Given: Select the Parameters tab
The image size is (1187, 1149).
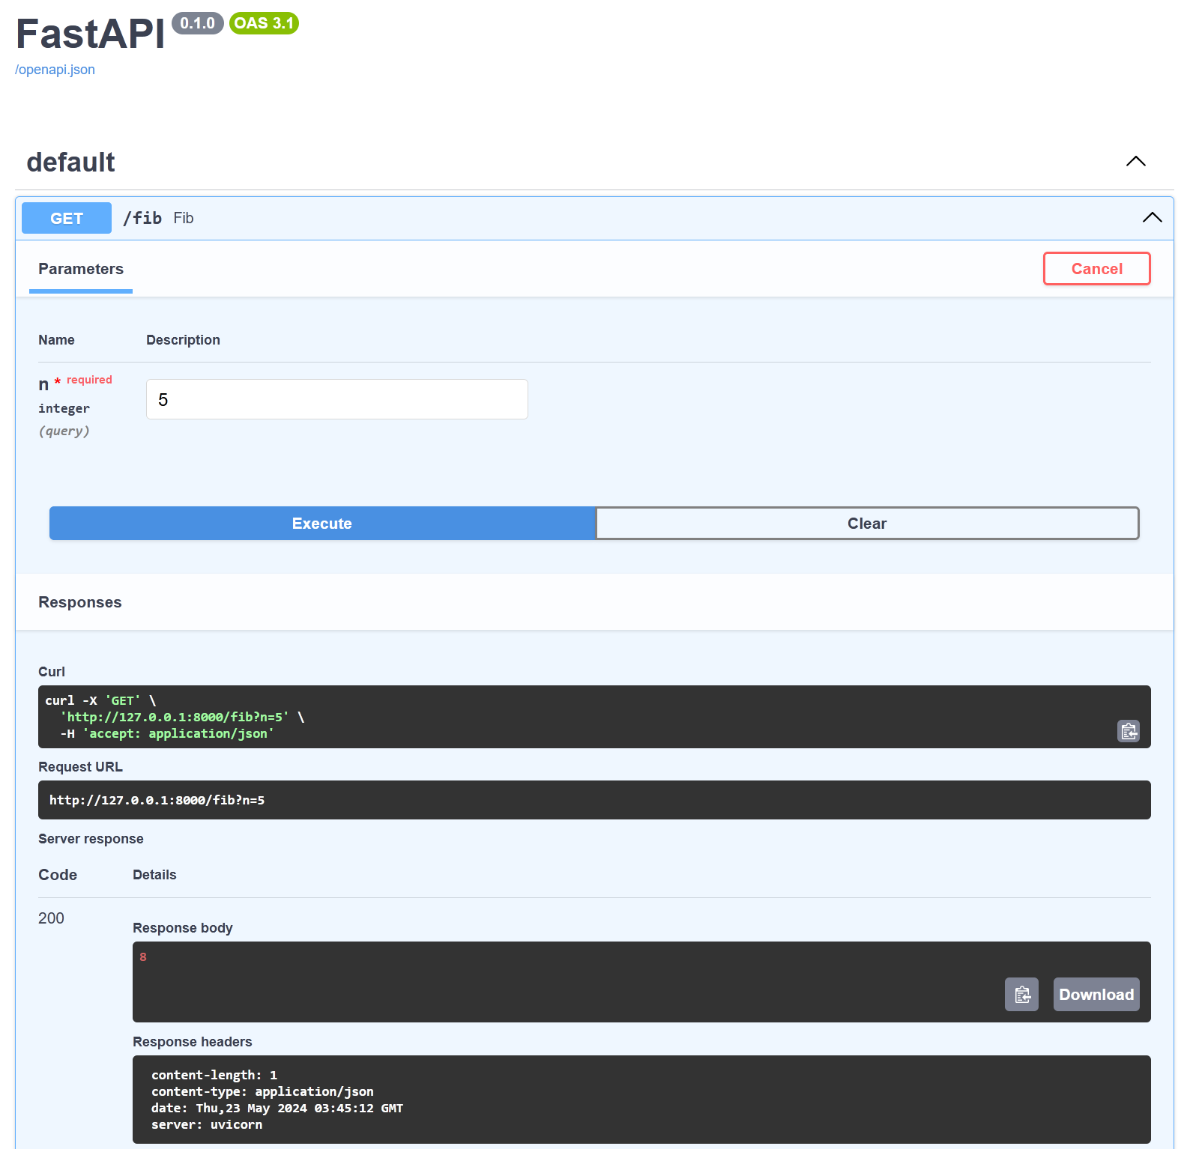Looking at the screenshot, I should (x=81, y=269).
